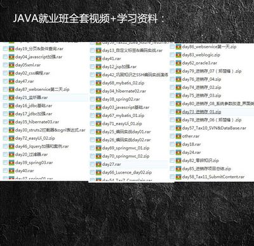Tick the checkbox for day04_javascript .rar
The image size is (254, 246).
click(x=5, y=57)
